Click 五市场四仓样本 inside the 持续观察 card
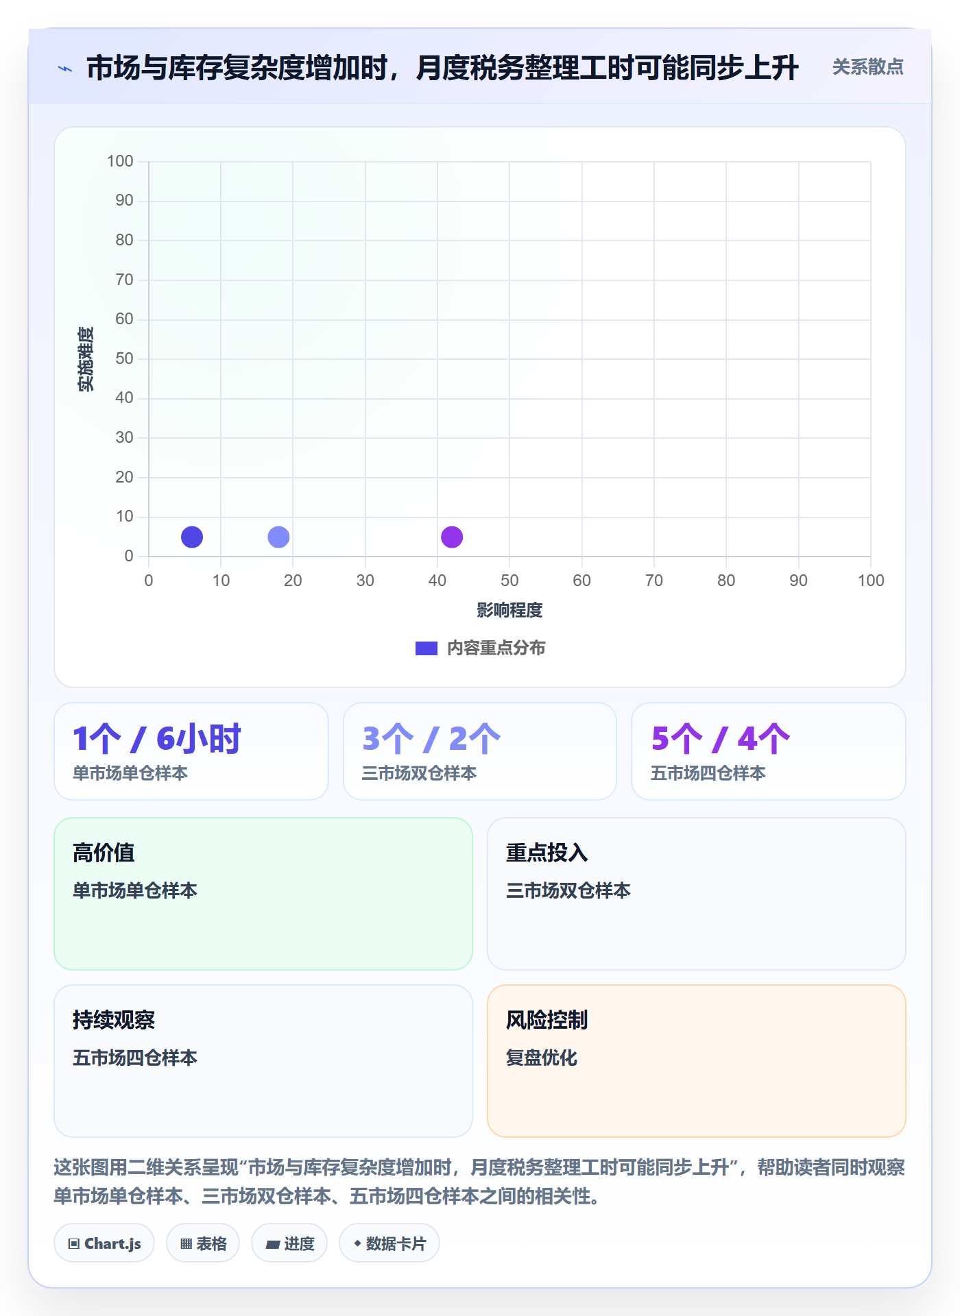Viewport: 960px width, 1316px height. 135,1058
